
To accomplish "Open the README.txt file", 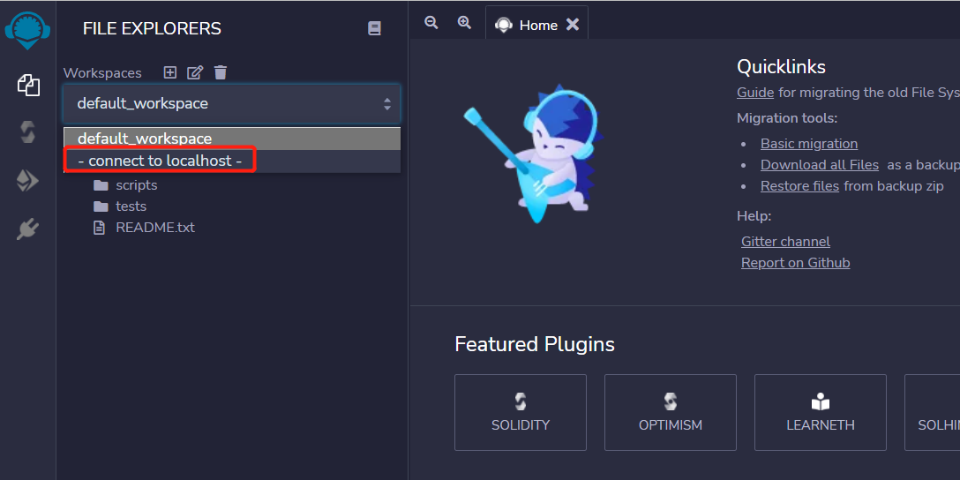I will pos(144,228).
